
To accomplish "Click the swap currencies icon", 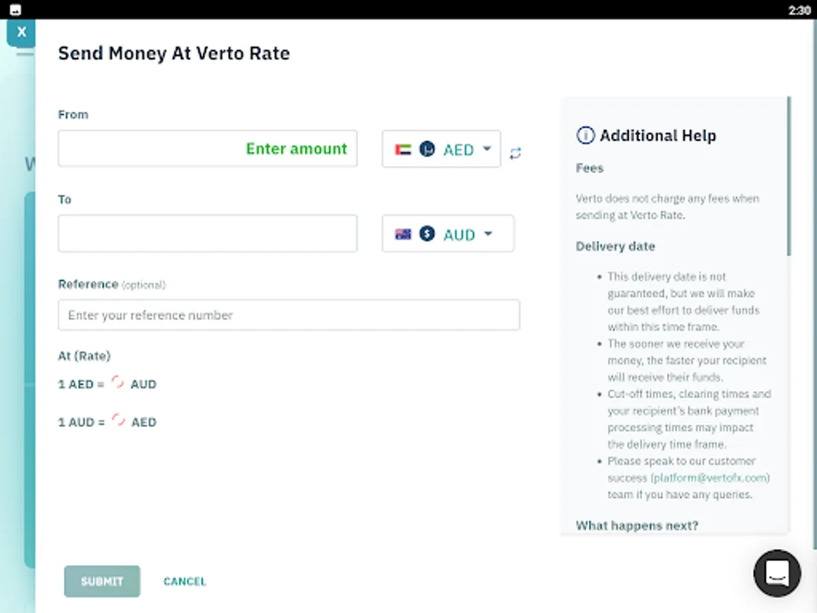I will pos(515,153).
